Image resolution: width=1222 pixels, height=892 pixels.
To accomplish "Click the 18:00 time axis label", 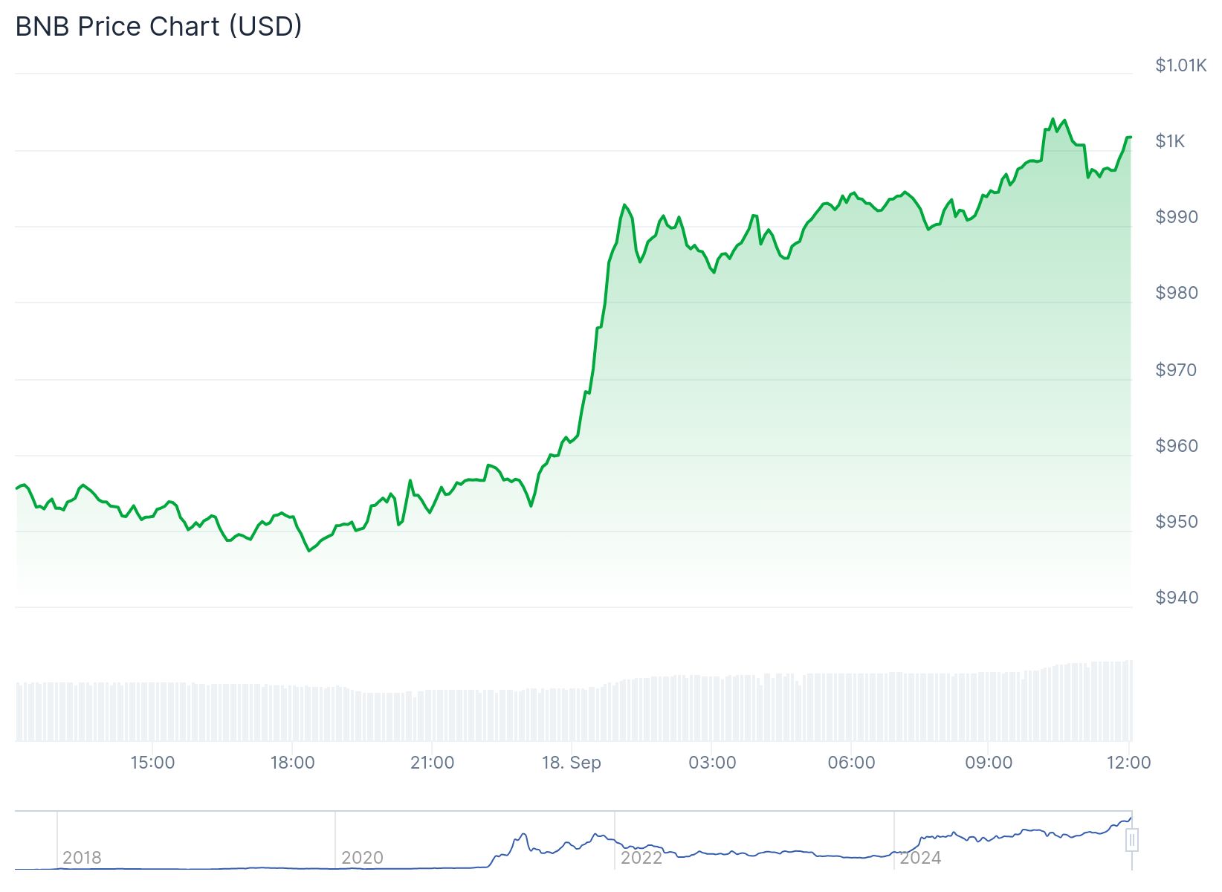I will (x=292, y=763).
